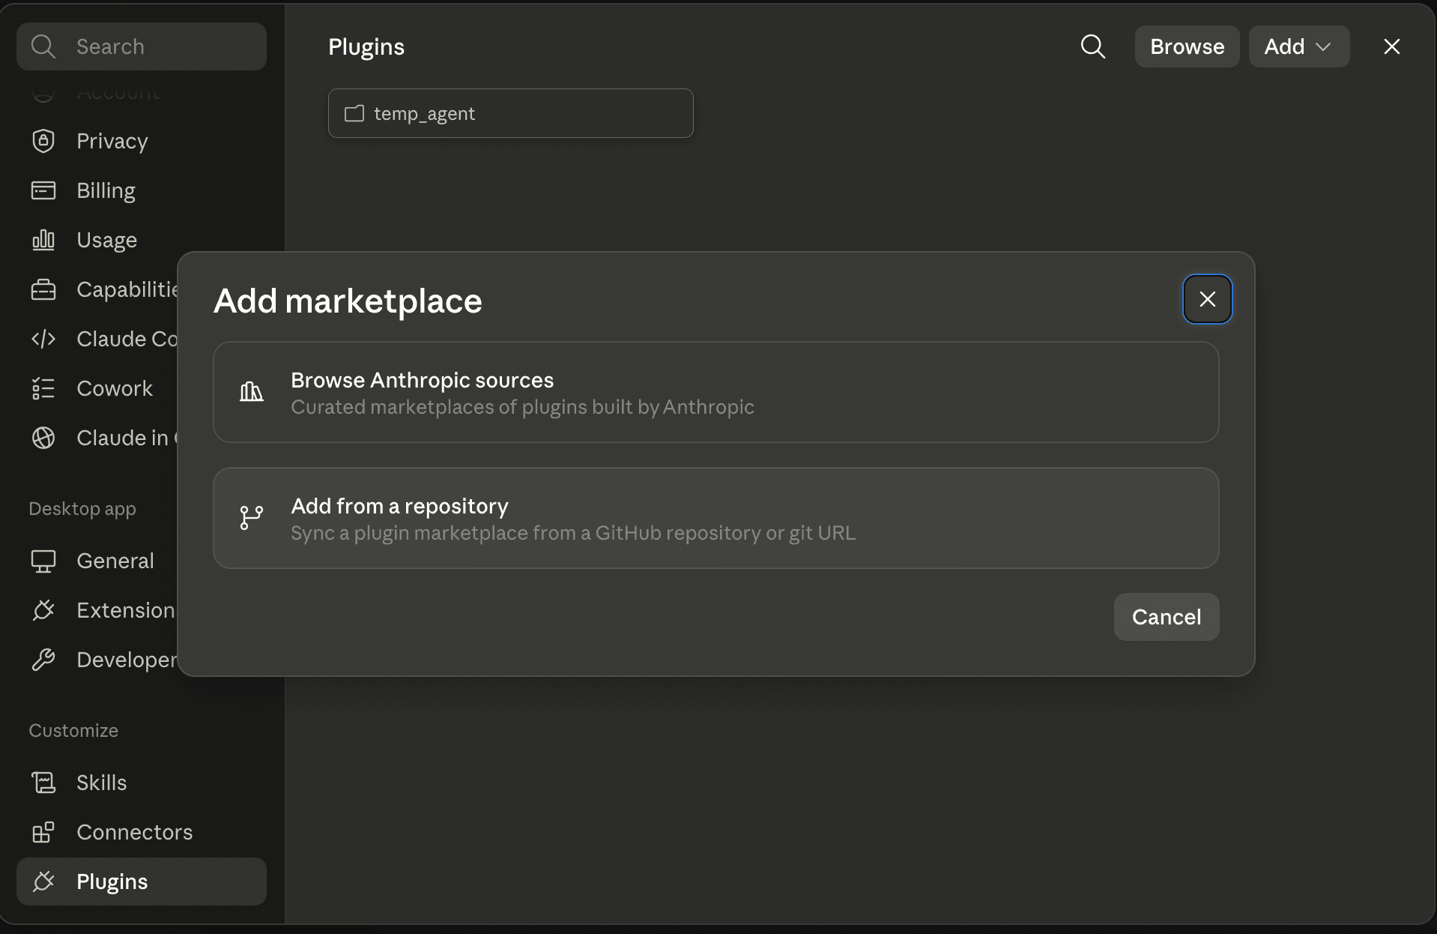The width and height of the screenshot is (1437, 934).
Task: Click the Developer wrench icon
Action: [x=43, y=660]
